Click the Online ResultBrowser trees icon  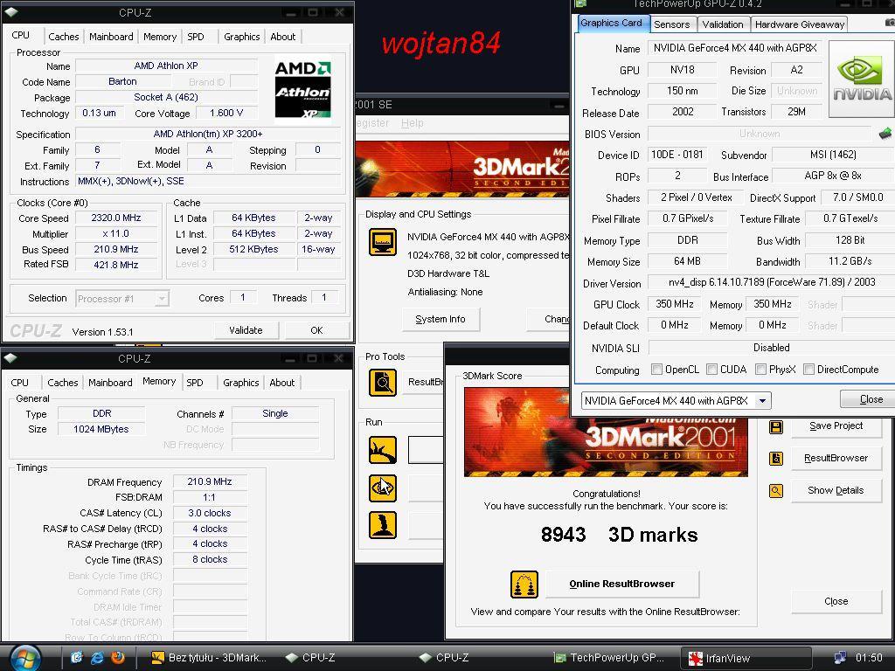(x=524, y=585)
